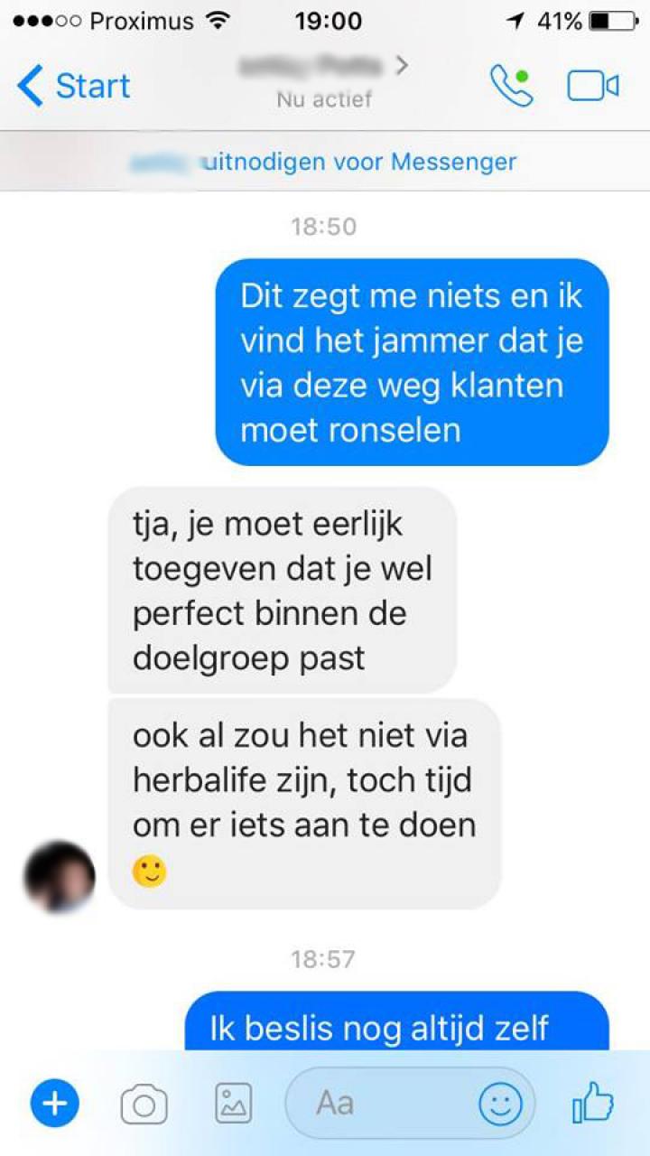Tap the 18:50 timestamp label
The width and height of the screenshot is (650, 1156).
tap(324, 226)
